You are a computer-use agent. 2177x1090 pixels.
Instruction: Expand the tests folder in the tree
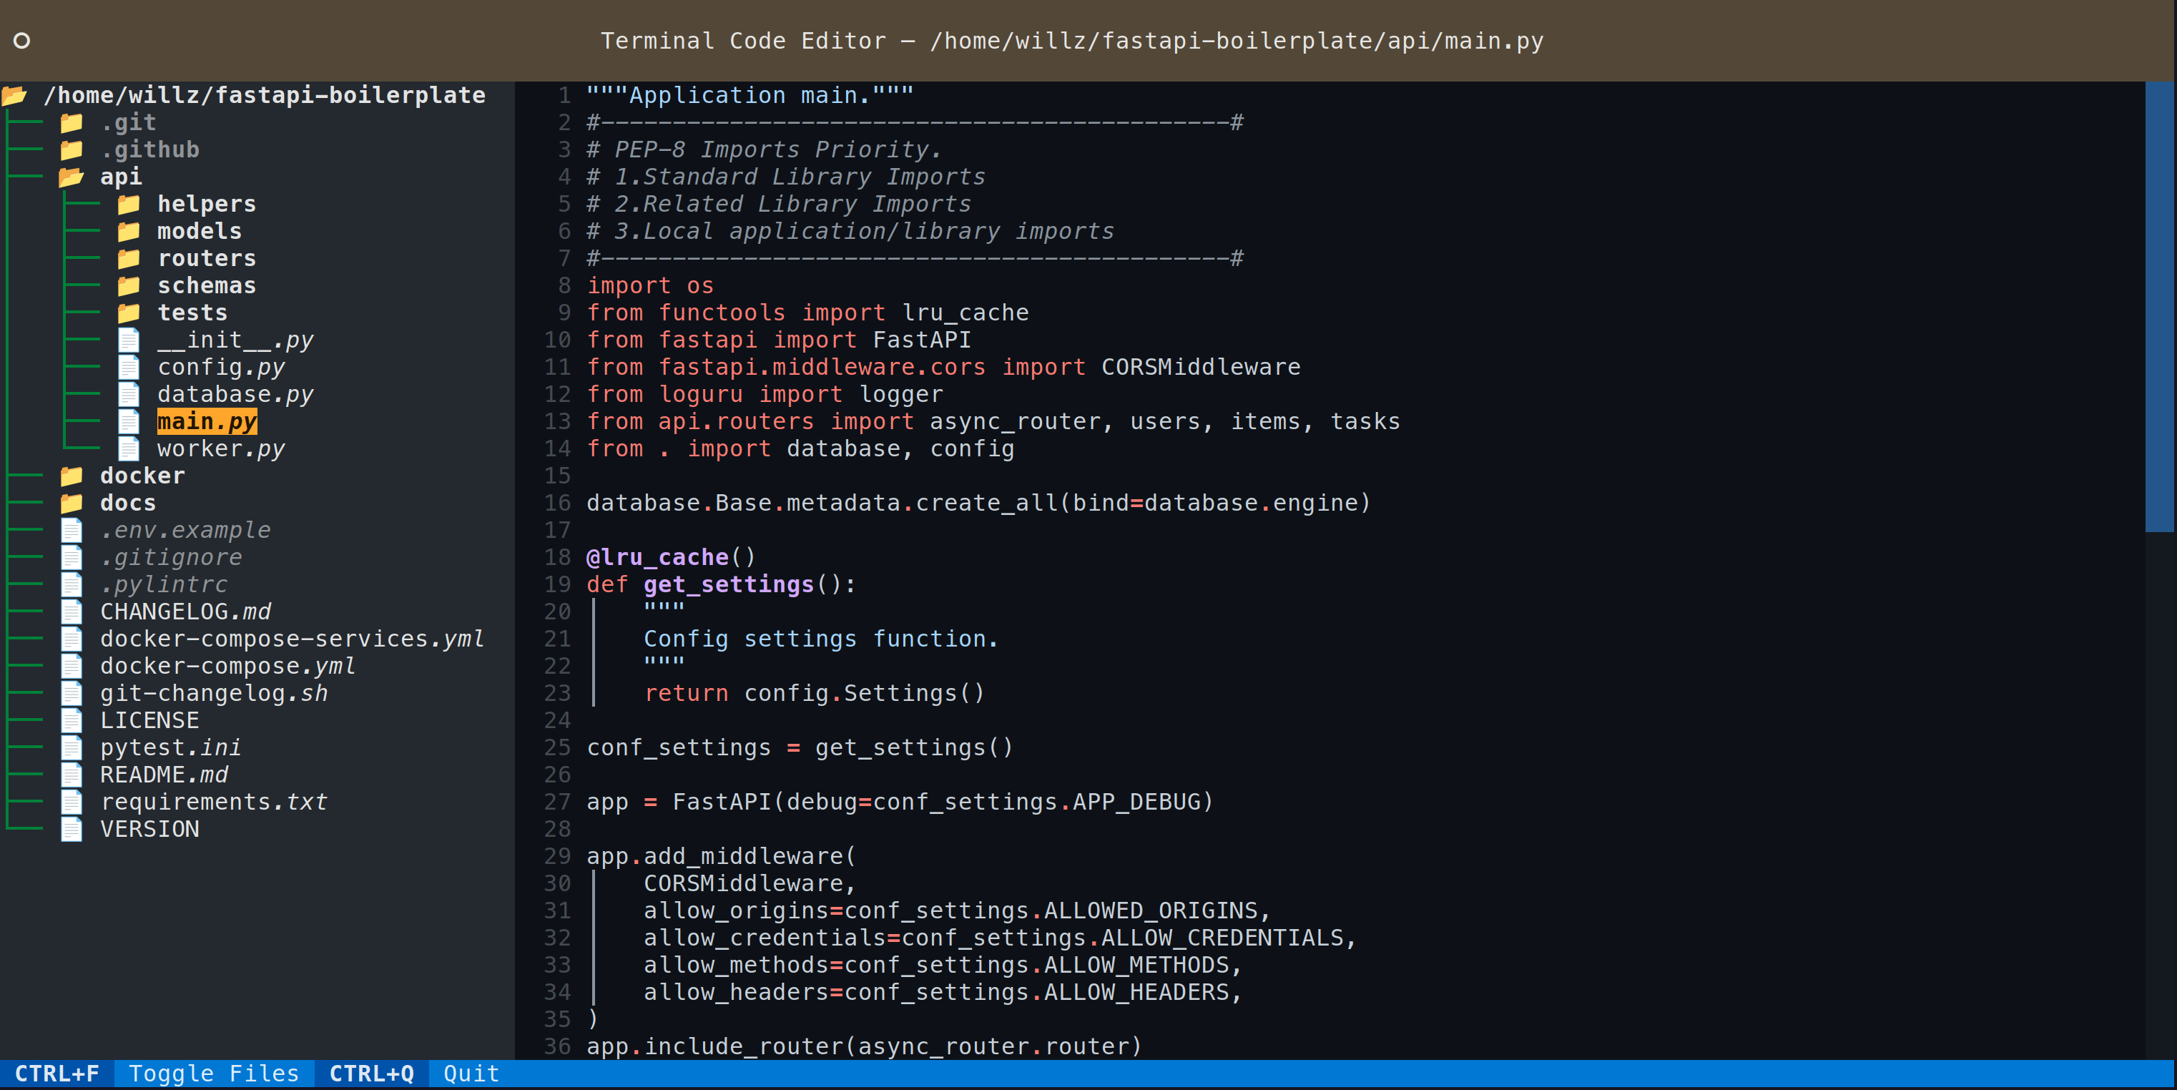pyautogui.click(x=192, y=313)
